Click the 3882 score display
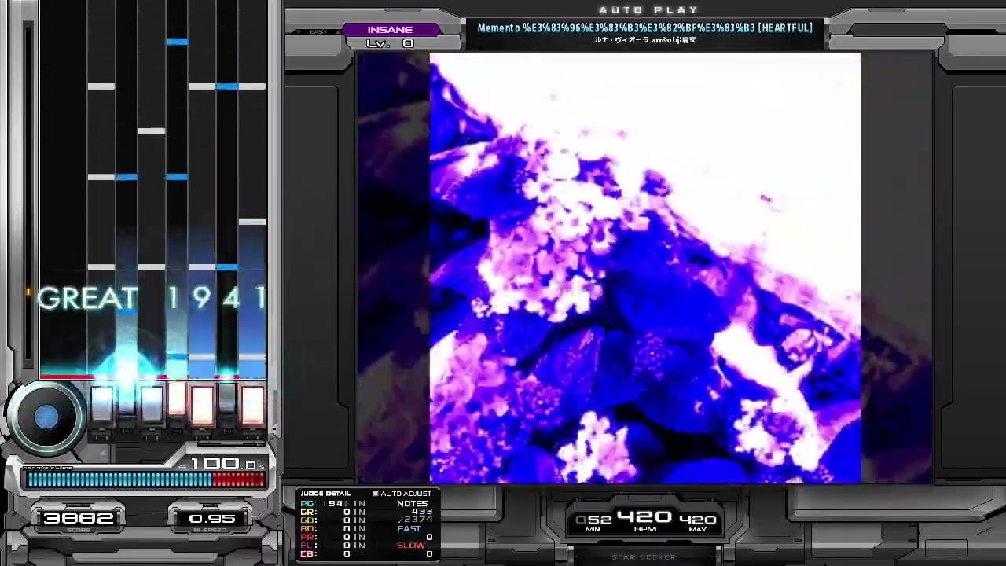1006x566 pixels. click(78, 518)
